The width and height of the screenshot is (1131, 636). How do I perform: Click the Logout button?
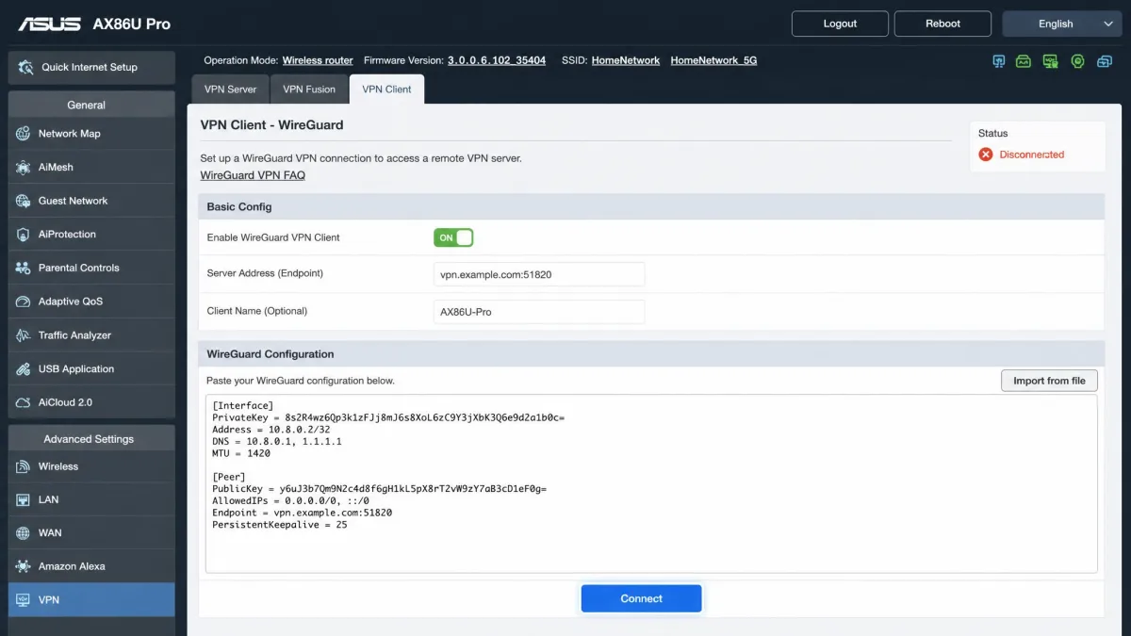(840, 24)
